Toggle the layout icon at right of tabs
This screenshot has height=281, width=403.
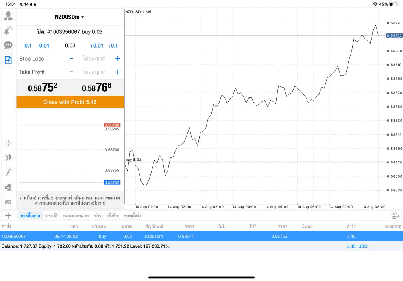pos(396,216)
